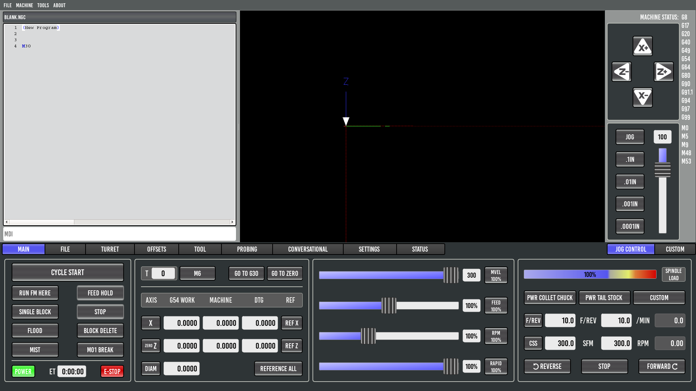
Task: Reset FEED 100% override button
Action: click(x=496, y=306)
